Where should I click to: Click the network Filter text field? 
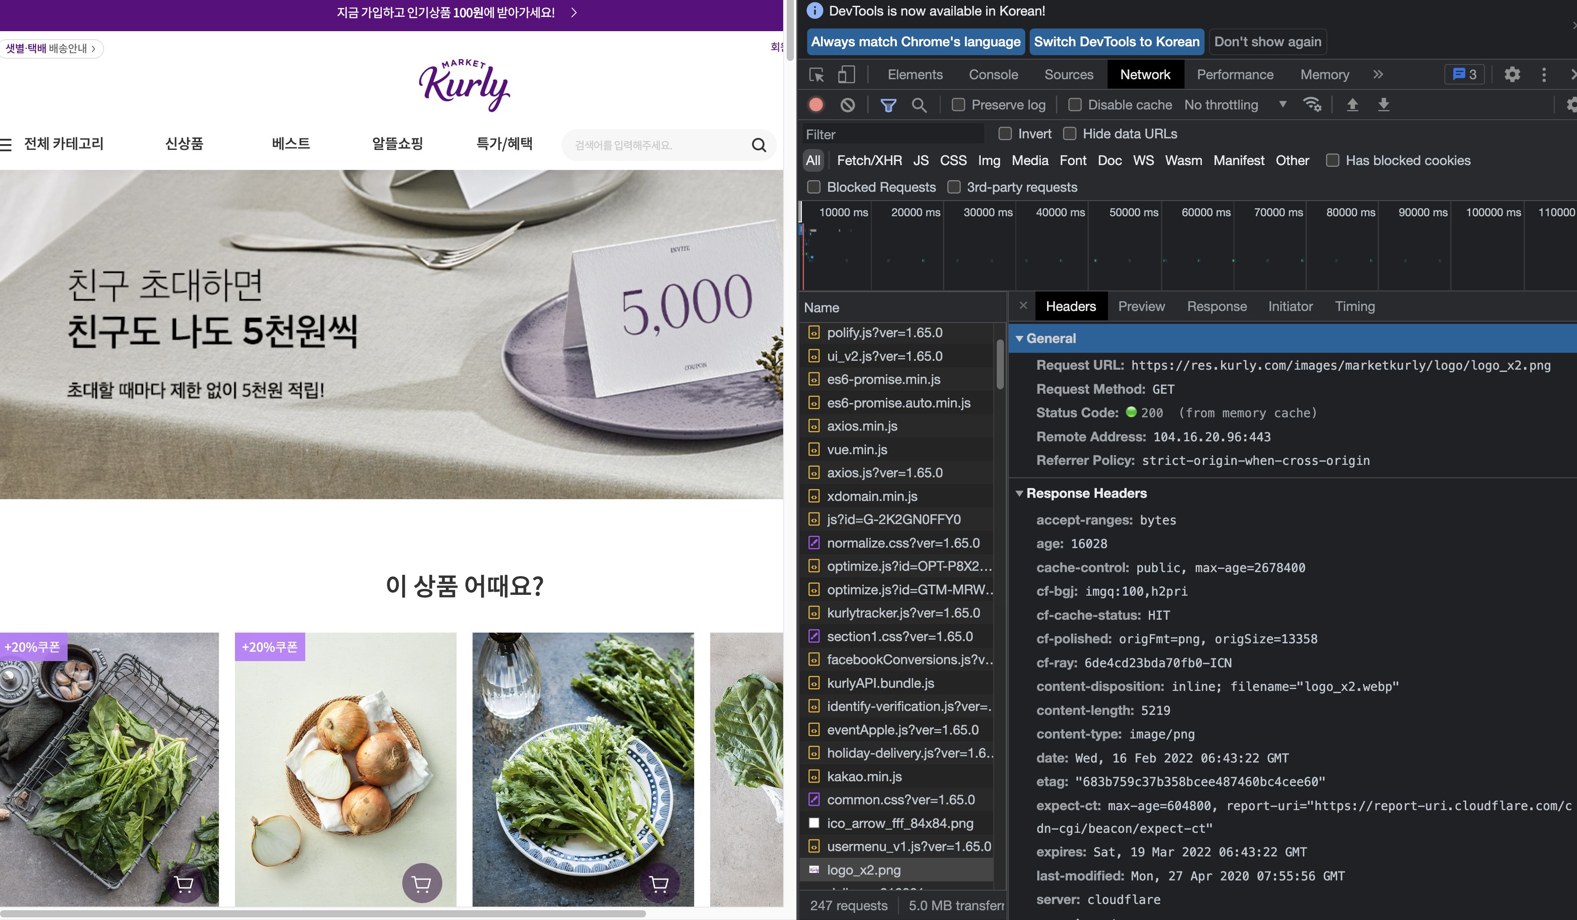tap(892, 134)
